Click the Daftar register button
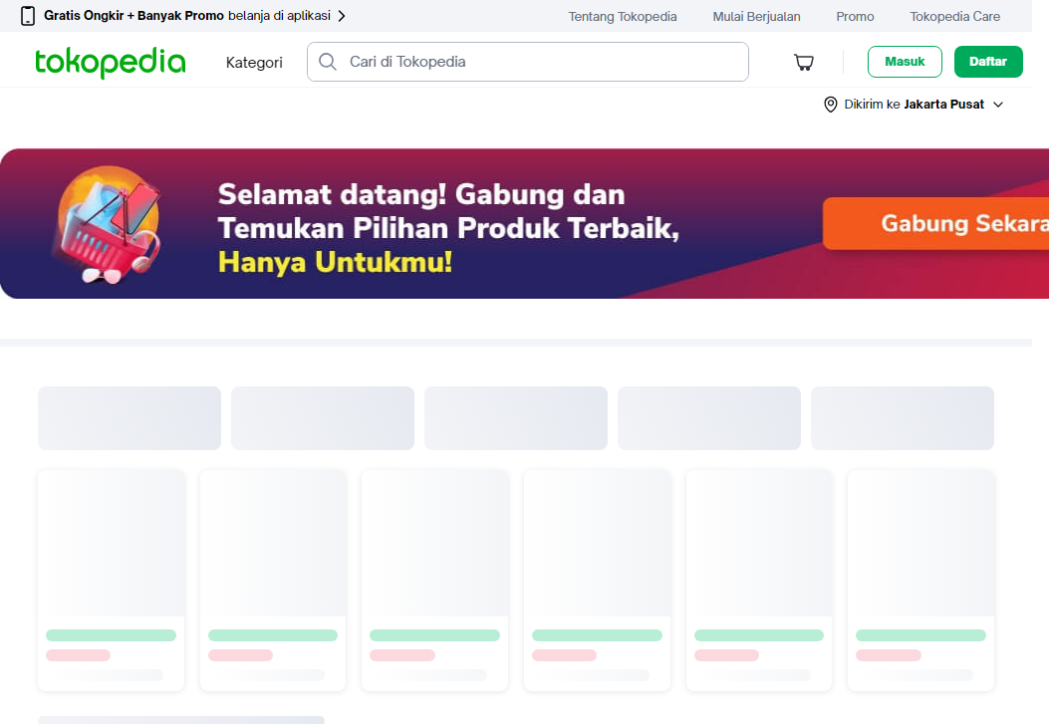Viewport: 1049px width, 724px height. 988,62
